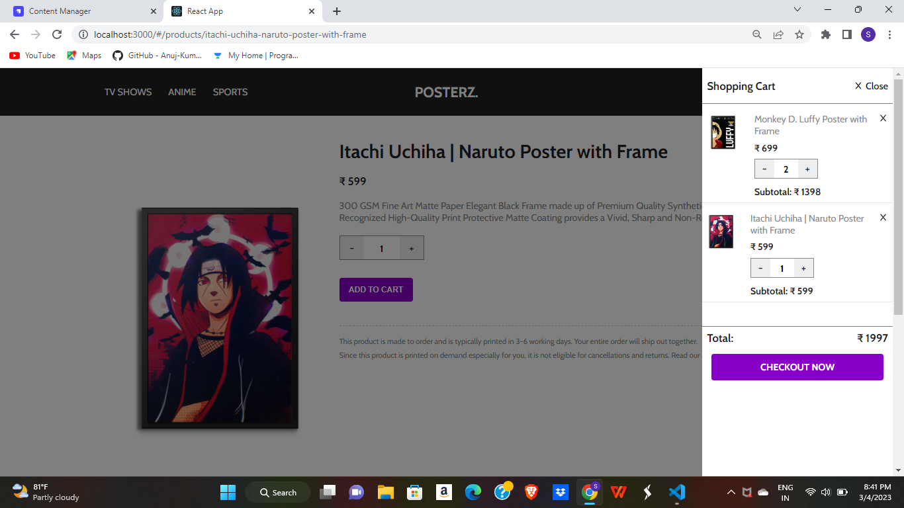Click the Luffy poster thumbnail in cart

[723, 132]
